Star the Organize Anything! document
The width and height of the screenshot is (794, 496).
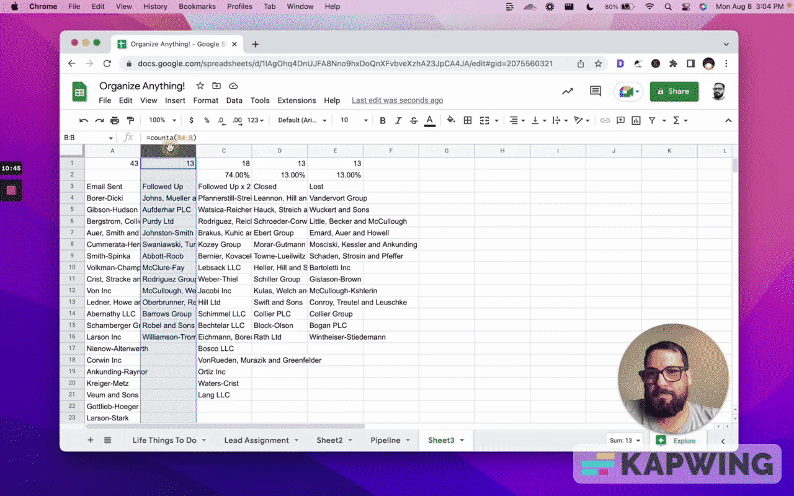[x=200, y=86]
